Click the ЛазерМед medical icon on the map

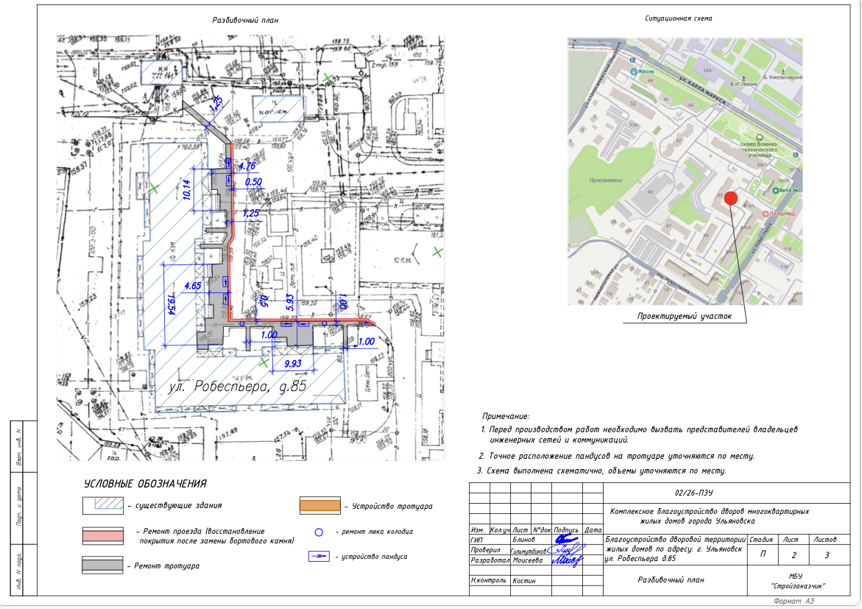coord(766,214)
